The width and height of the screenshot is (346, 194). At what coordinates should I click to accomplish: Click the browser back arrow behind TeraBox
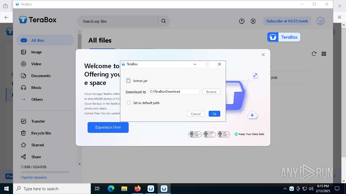6,17
